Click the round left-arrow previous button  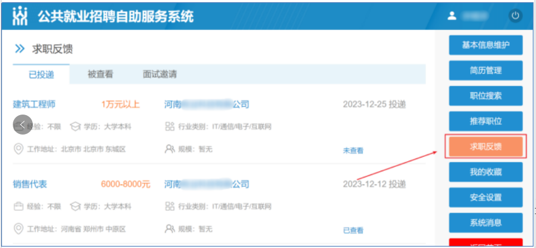tap(23, 125)
